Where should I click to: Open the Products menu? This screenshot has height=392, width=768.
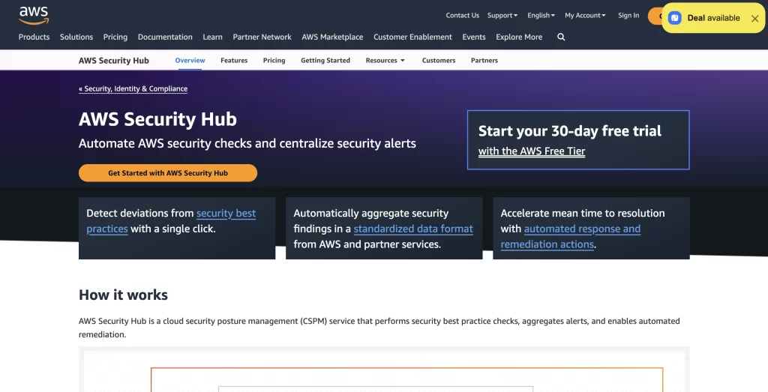coord(34,37)
